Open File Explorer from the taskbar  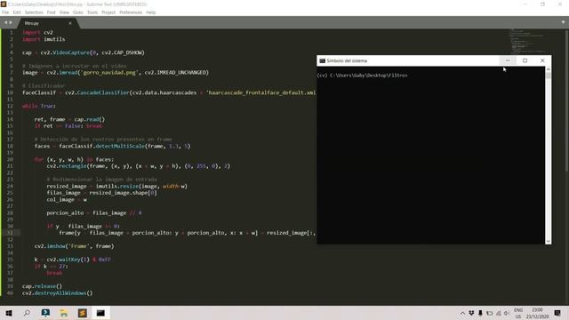click(x=64, y=313)
